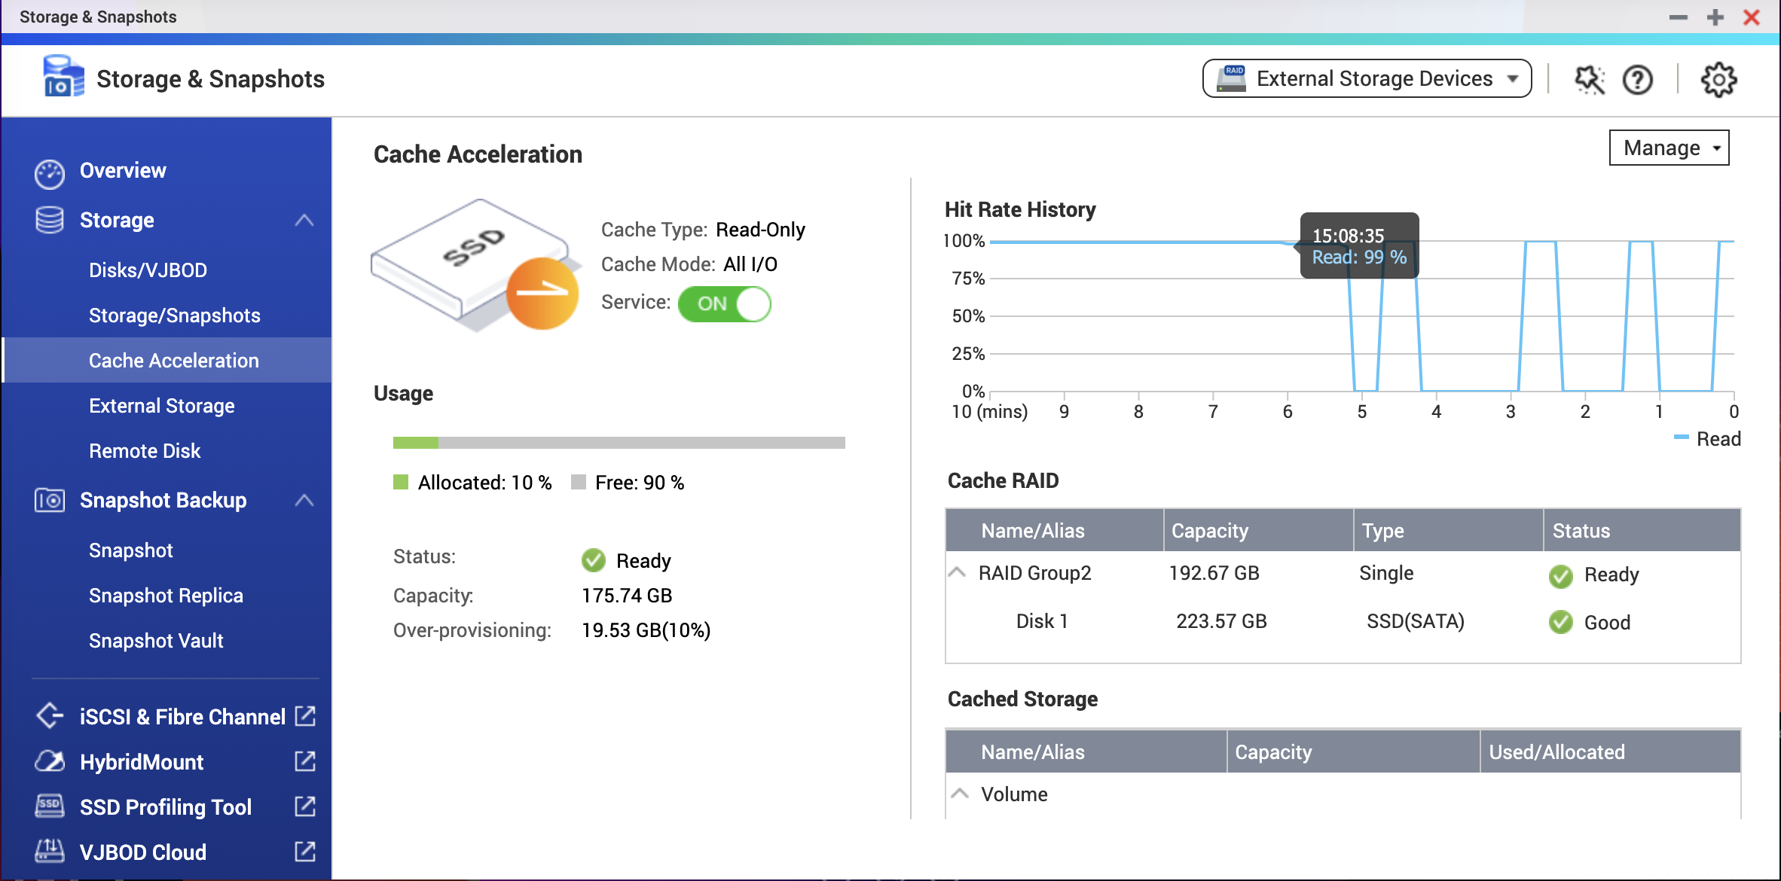Select Snapshot Replica in the sidebar
Screen dimensions: 1781x881
click(166, 595)
